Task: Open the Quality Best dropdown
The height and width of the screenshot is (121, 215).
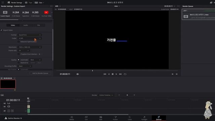Action: tap(35, 60)
